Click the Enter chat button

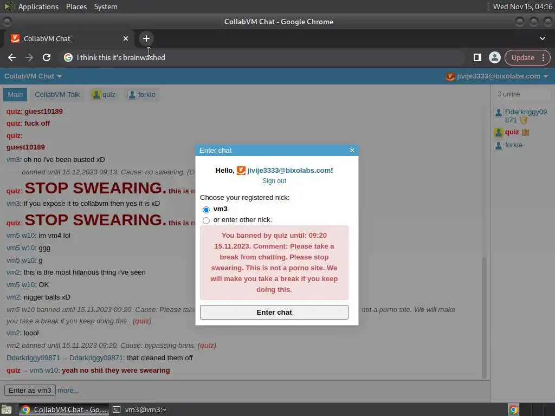[274, 313]
